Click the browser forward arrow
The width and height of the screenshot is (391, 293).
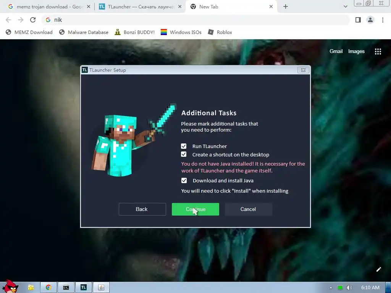(21, 20)
